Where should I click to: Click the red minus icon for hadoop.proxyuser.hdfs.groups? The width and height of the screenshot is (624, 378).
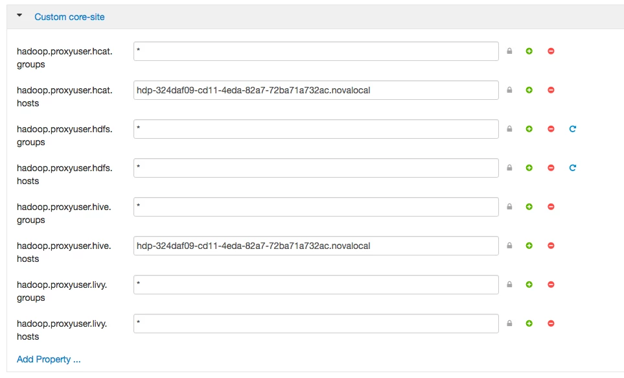click(551, 128)
